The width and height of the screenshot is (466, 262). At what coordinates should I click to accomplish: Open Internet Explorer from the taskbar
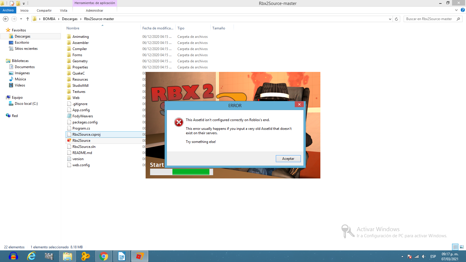click(x=31, y=256)
